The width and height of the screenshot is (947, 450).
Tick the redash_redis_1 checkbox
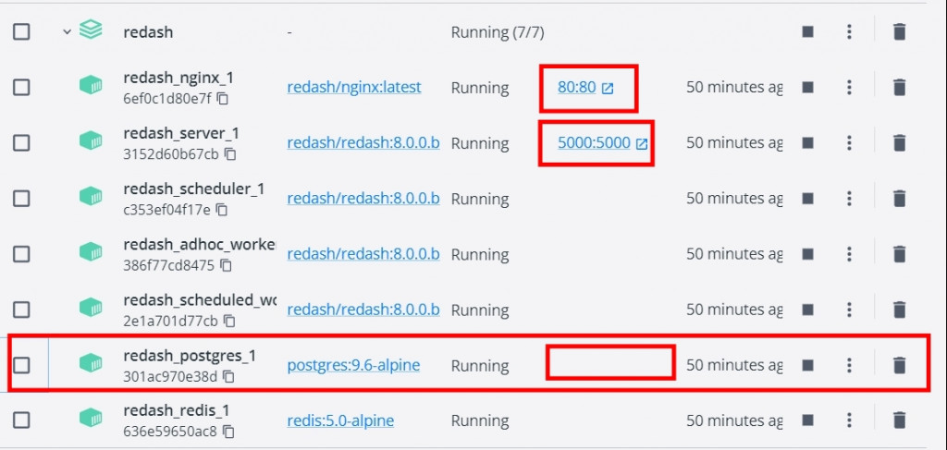point(21,420)
